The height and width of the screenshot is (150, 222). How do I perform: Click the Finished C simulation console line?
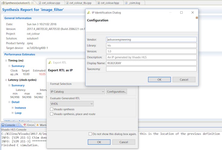(20, 145)
